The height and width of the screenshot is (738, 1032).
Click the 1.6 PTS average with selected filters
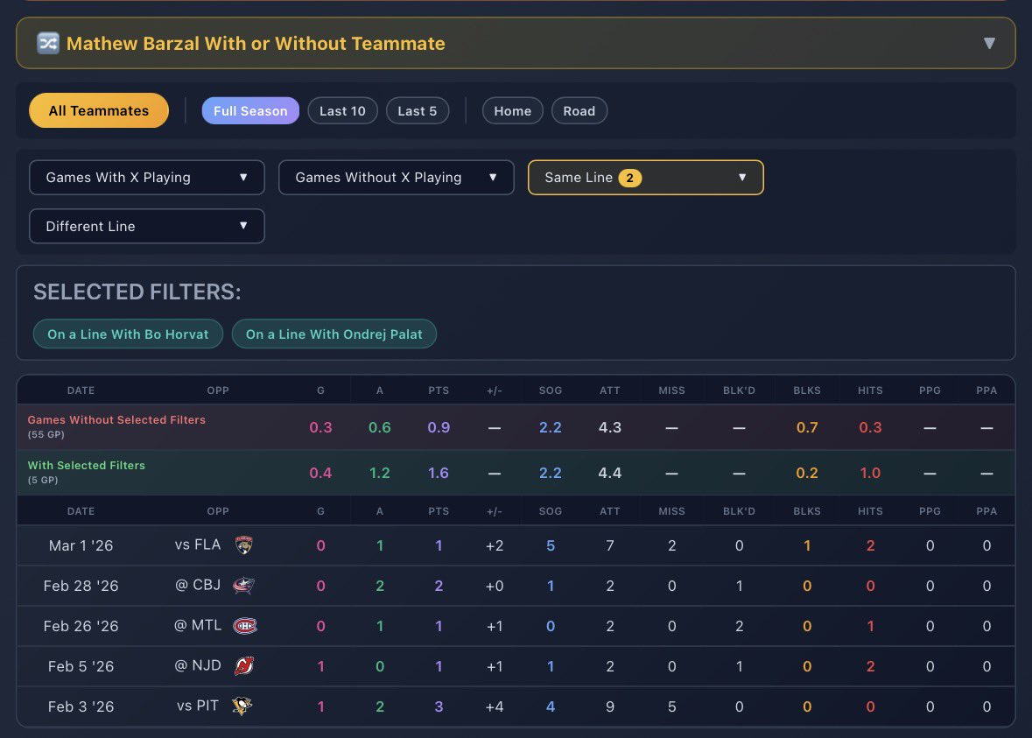coord(439,473)
